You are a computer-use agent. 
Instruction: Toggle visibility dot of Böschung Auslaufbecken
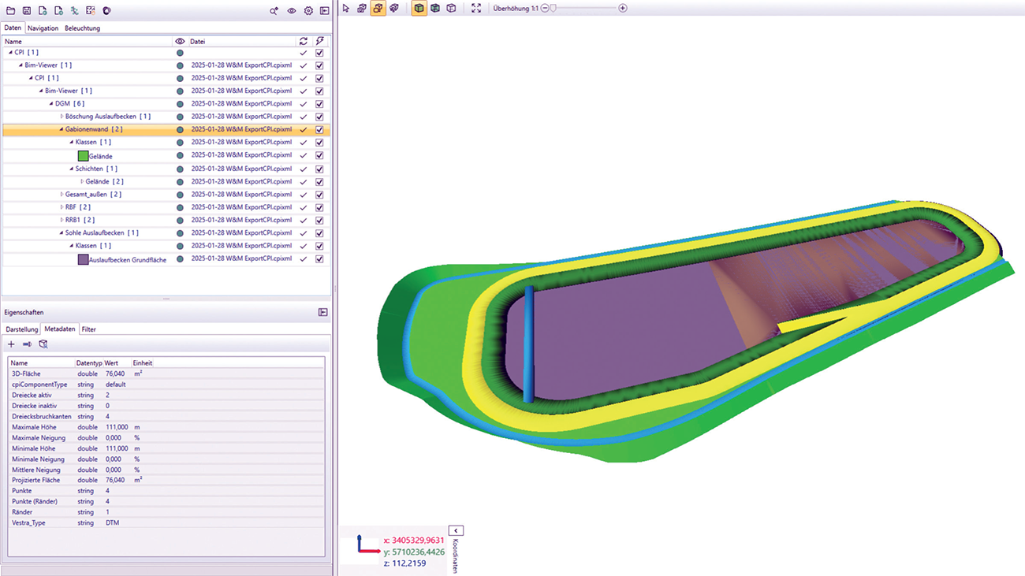(180, 117)
